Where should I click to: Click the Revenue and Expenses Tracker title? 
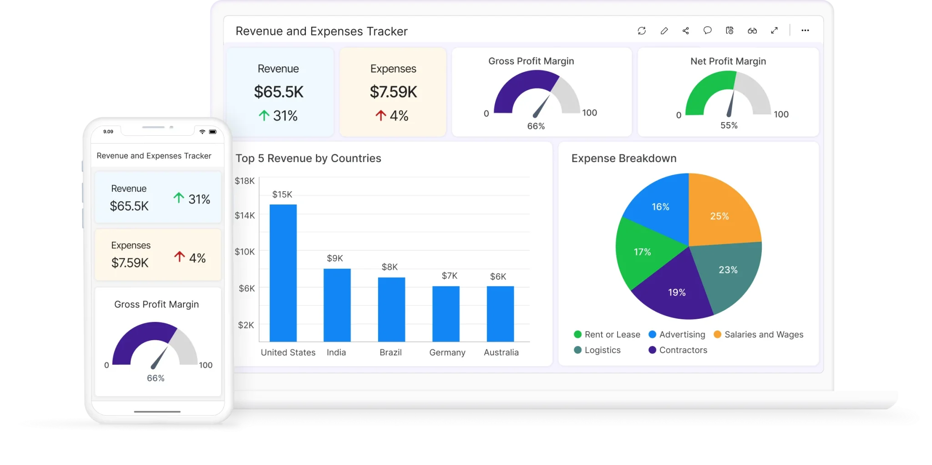pos(321,31)
